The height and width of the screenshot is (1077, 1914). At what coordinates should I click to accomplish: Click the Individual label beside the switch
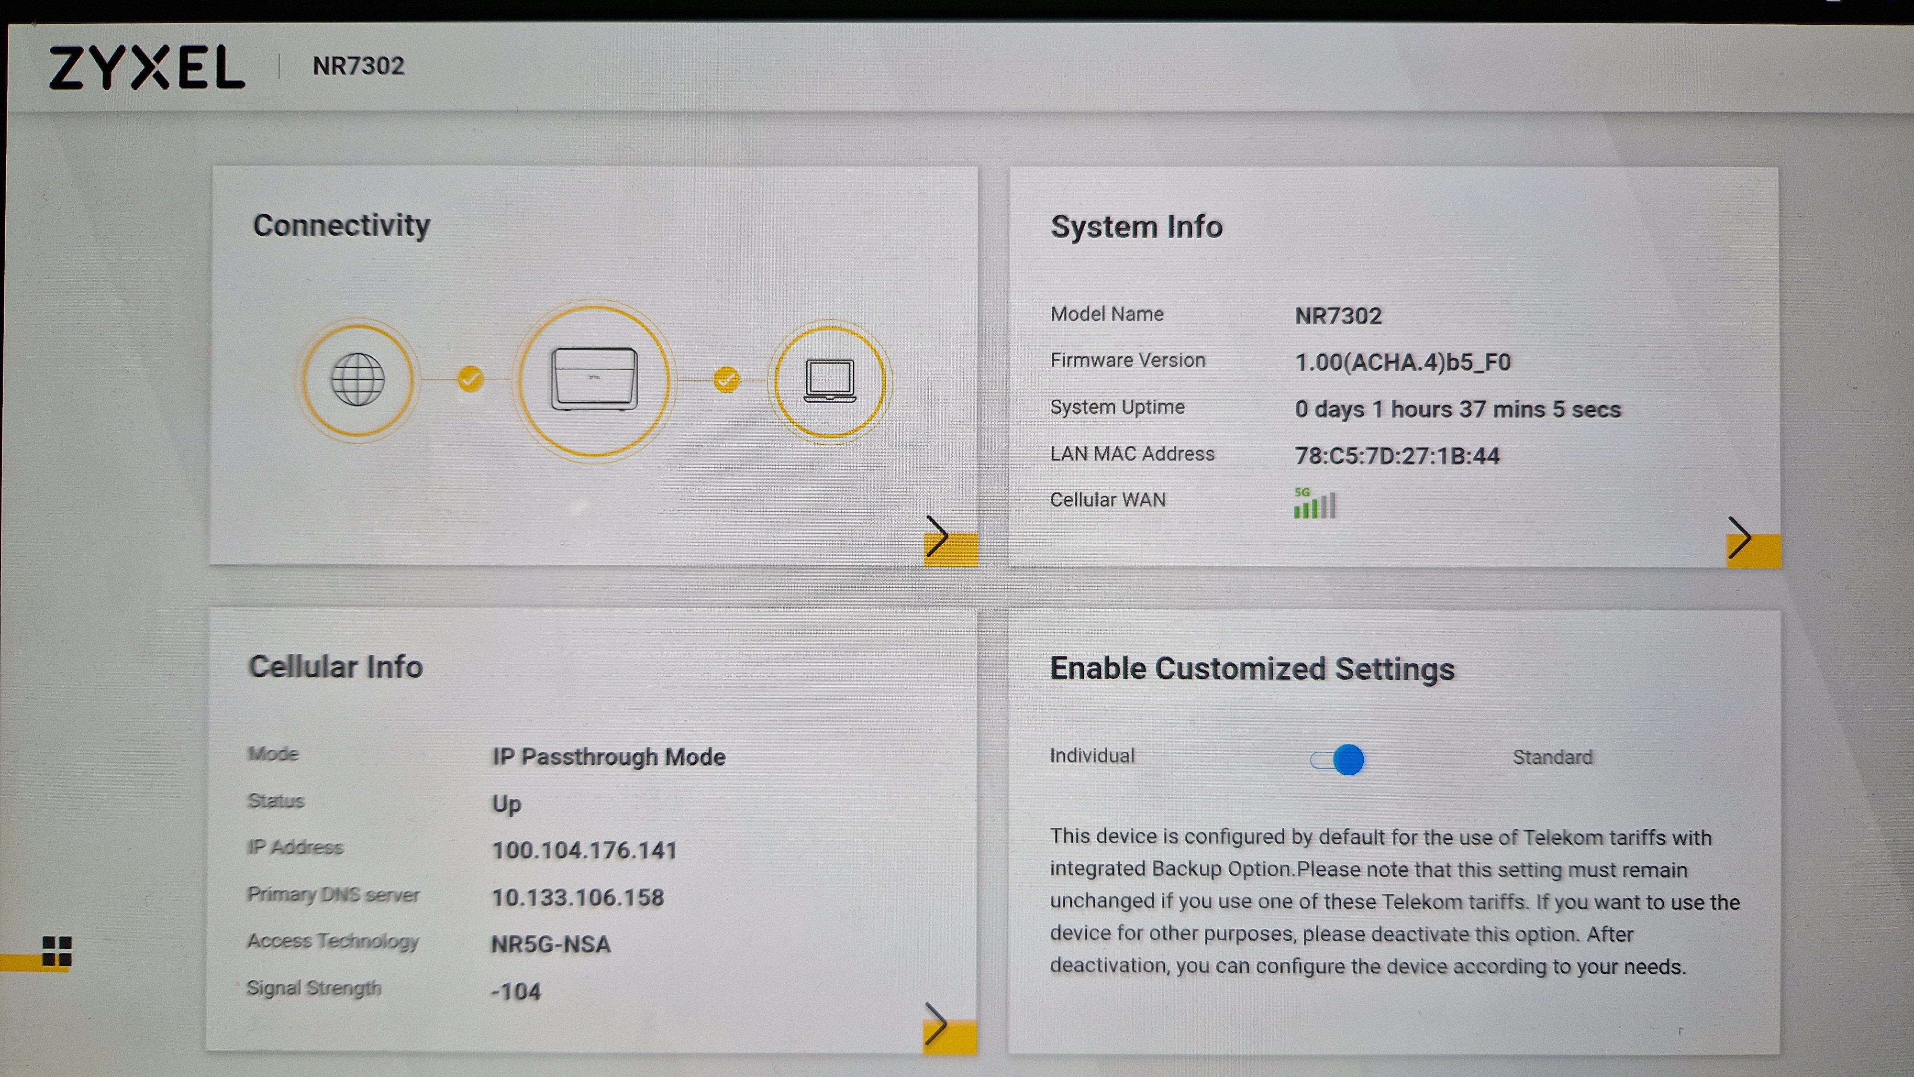coord(1092,756)
